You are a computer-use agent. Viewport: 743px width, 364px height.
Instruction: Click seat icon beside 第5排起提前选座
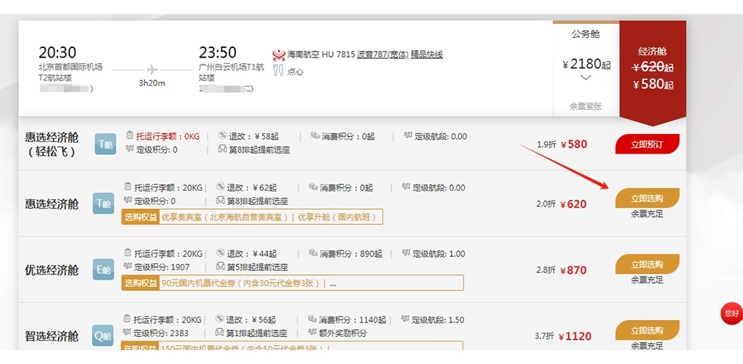(220, 267)
